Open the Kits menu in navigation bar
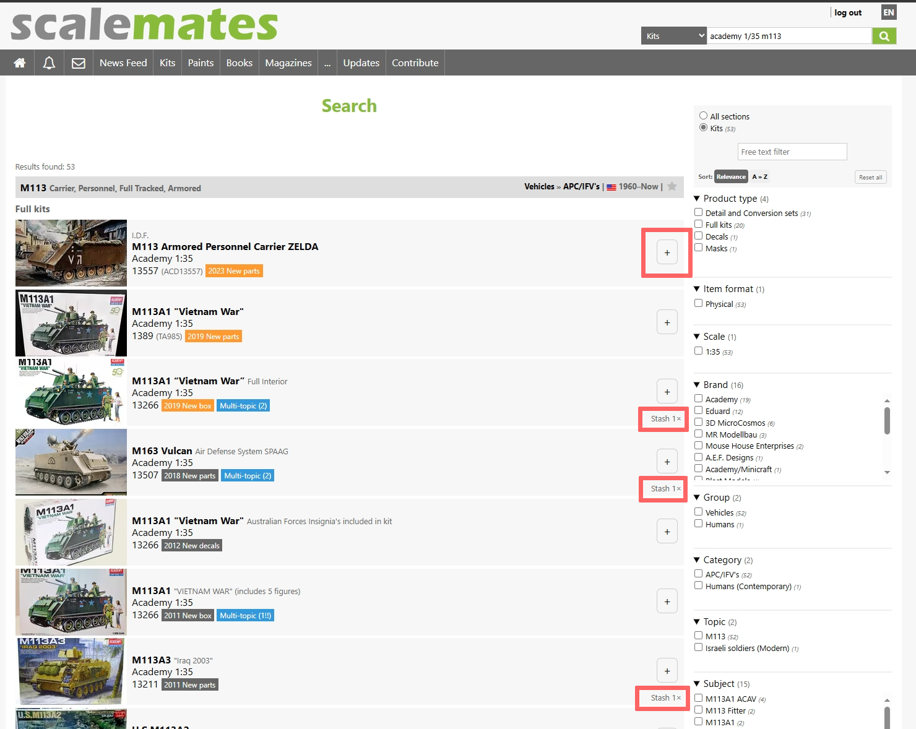The height and width of the screenshot is (729, 916). pyautogui.click(x=168, y=63)
